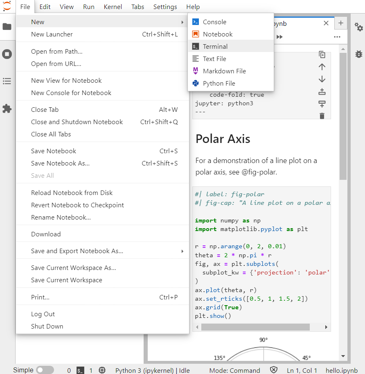Delete the cell with trash icon
Screen dimensions: 365x374
click(x=322, y=116)
